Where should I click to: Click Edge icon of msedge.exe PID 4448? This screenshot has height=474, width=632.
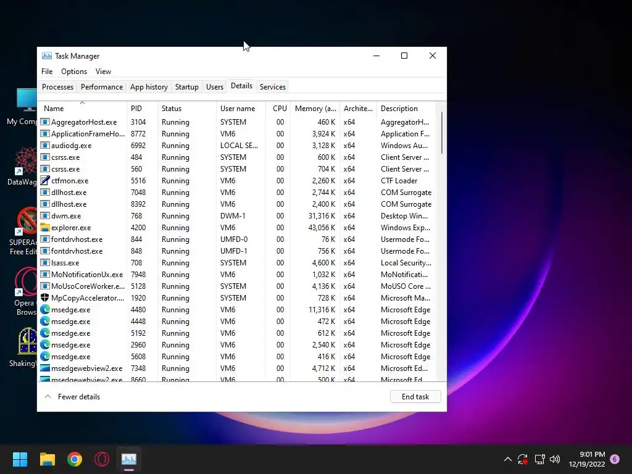[x=44, y=321]
